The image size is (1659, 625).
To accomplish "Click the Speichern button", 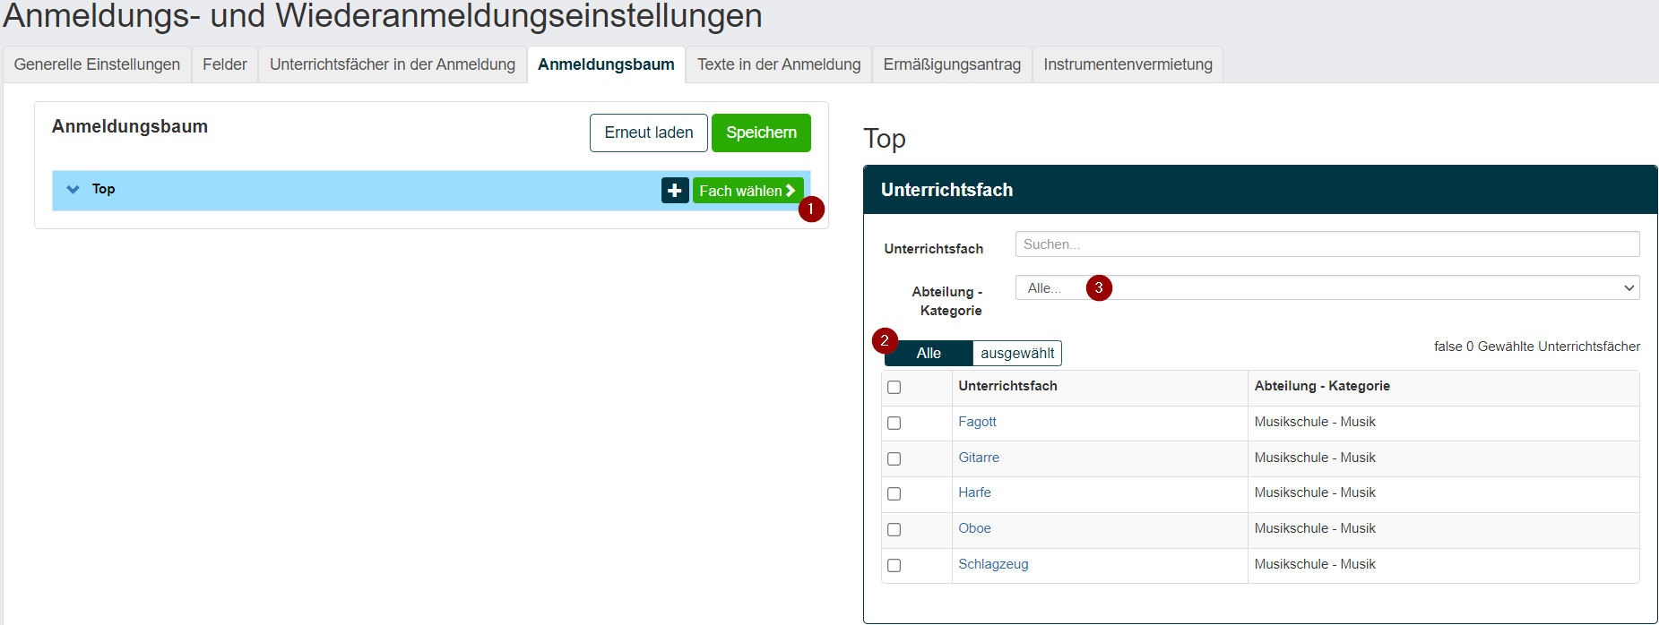I will pos(761,133).
